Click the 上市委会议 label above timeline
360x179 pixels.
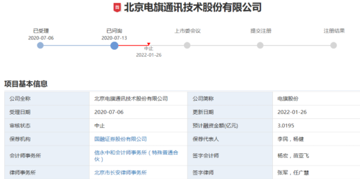[188, 31]
